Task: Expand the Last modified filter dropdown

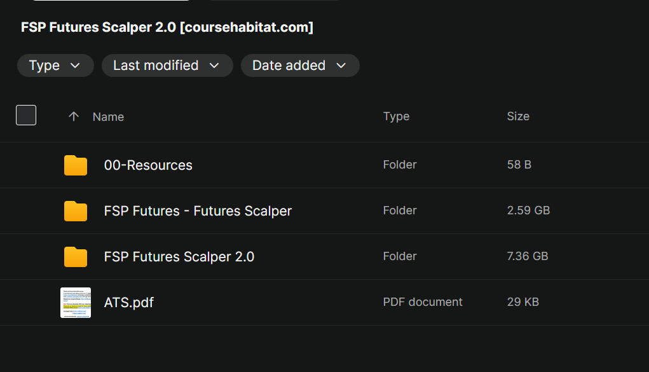Action: [x=167, y=65]
